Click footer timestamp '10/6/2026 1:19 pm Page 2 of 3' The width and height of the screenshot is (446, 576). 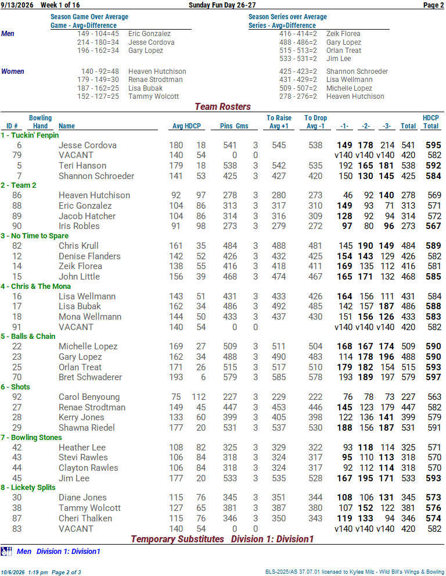(41, 573)
